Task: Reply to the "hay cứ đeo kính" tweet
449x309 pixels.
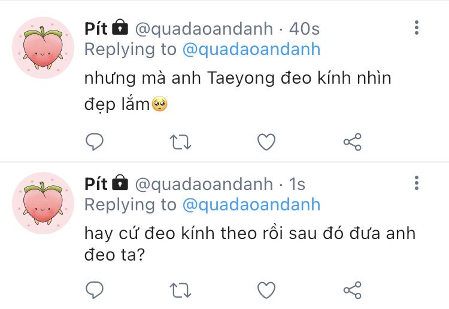Action: click(x=95, y=290)
